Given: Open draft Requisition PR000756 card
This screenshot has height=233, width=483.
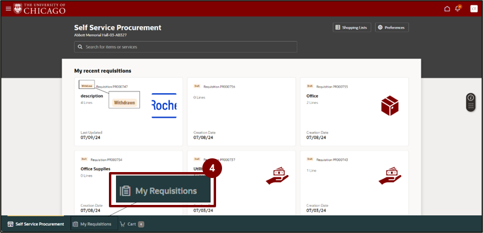Looking at the screenshot, I should tap(241, 112).
